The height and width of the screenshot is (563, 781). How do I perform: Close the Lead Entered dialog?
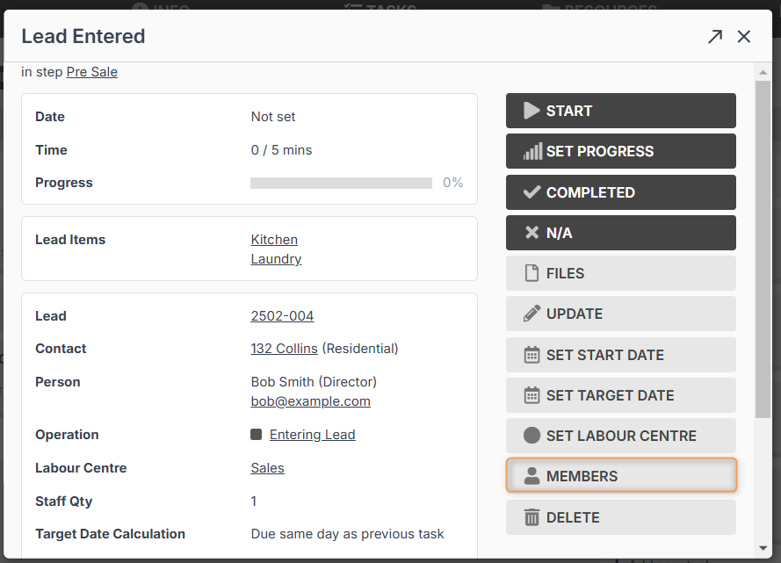point(744,36)
